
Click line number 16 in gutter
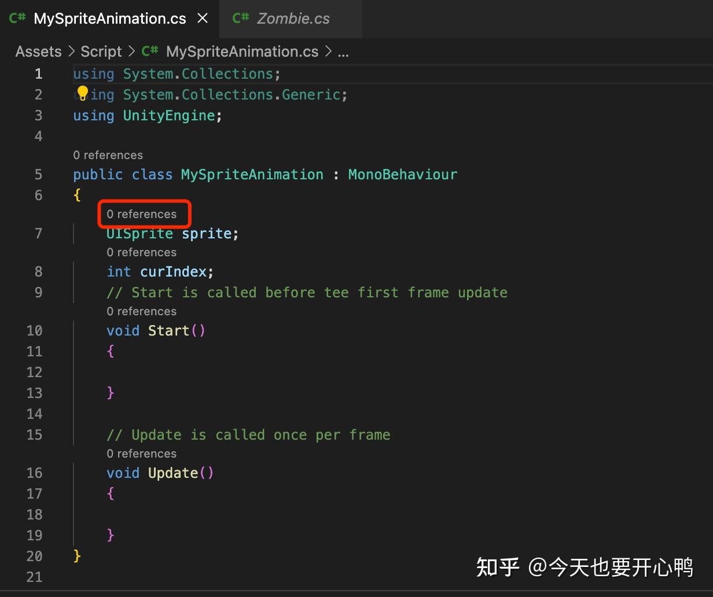34,473
